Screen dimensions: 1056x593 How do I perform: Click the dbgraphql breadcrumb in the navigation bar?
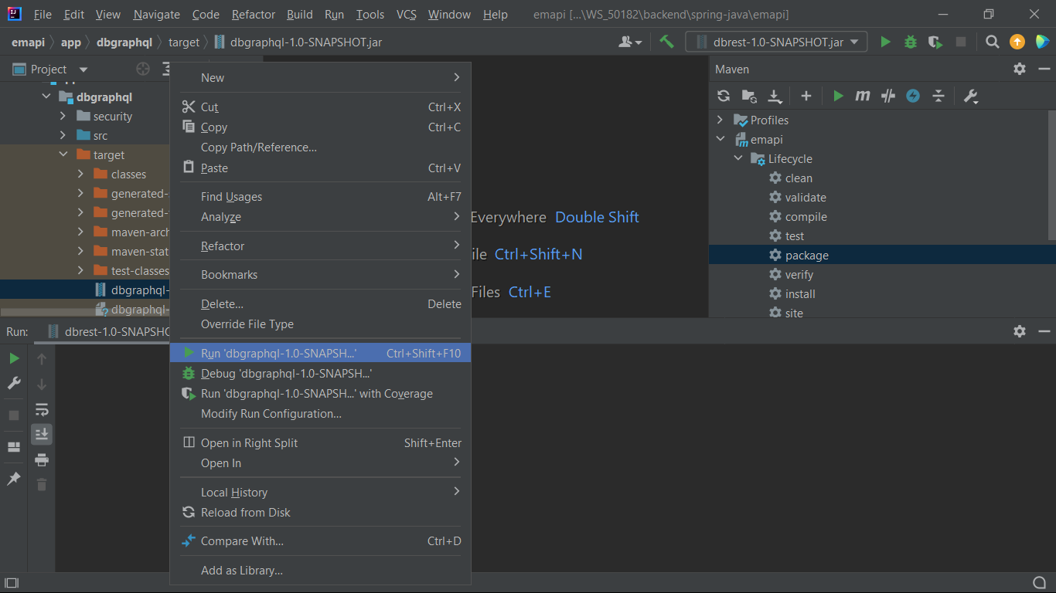[x=124, y=42]
